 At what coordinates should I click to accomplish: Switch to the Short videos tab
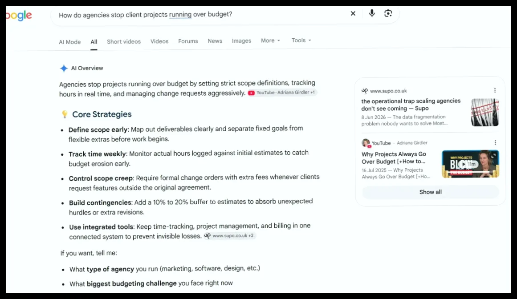click(x=124, y=41)
